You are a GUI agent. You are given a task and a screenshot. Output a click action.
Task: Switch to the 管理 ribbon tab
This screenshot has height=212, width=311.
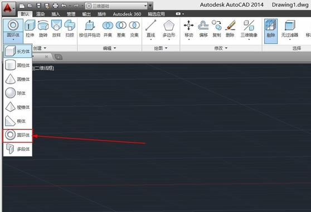(71, 14)
